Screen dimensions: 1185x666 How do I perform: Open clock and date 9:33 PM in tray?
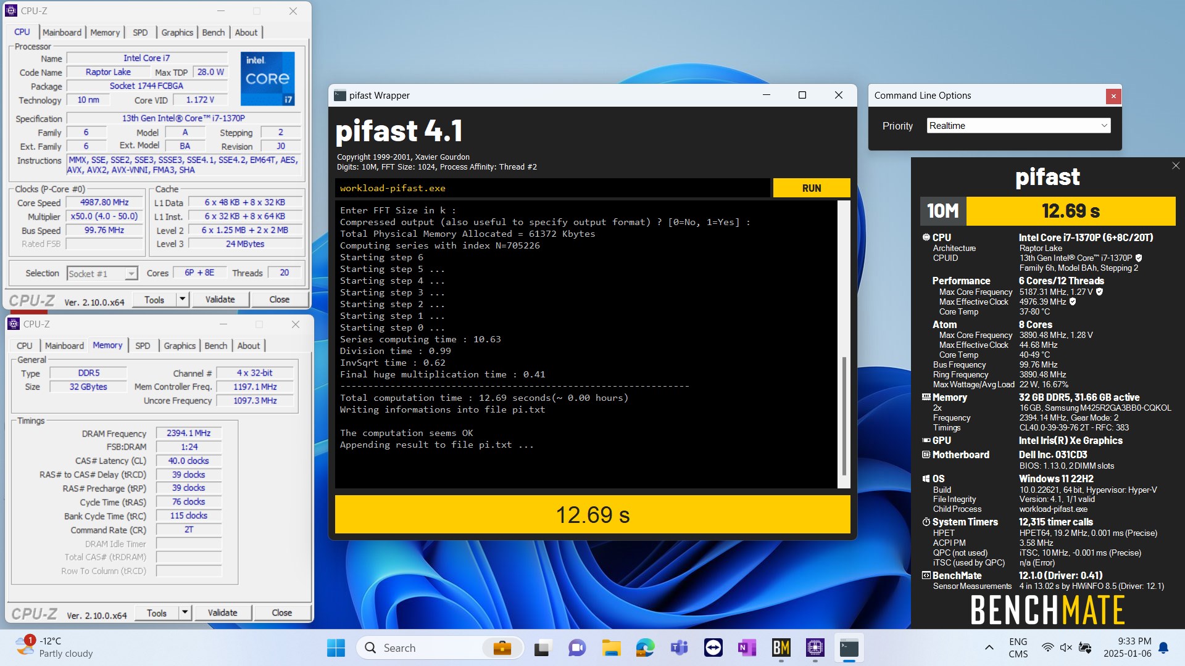point(1128,647)
